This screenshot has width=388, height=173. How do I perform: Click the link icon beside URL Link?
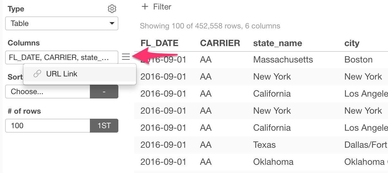click(x=37, y=74)
